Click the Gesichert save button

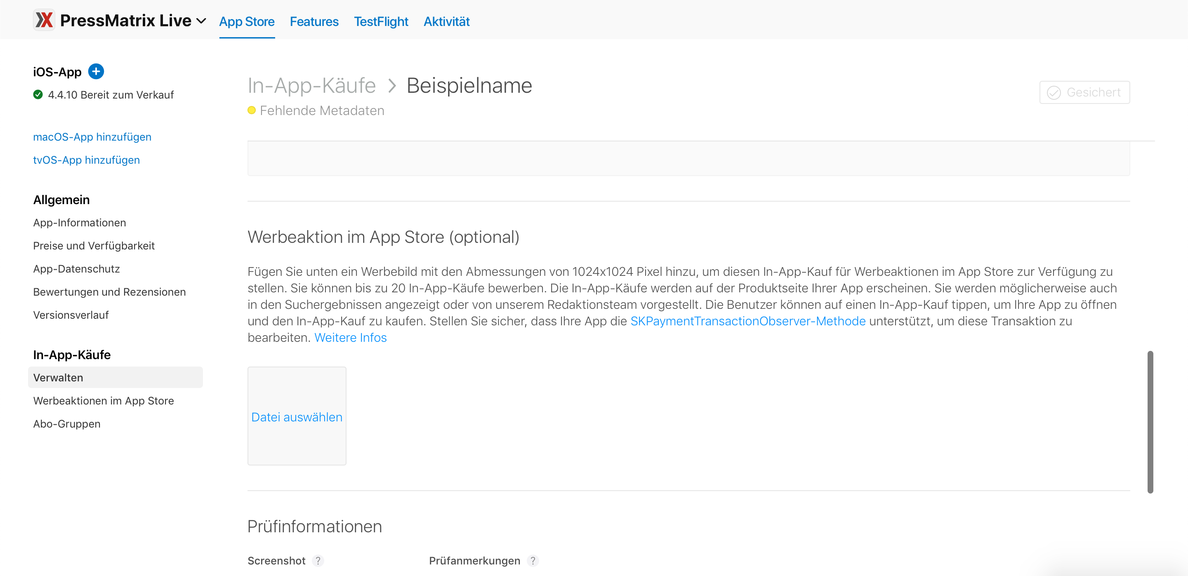point(1084,93)
